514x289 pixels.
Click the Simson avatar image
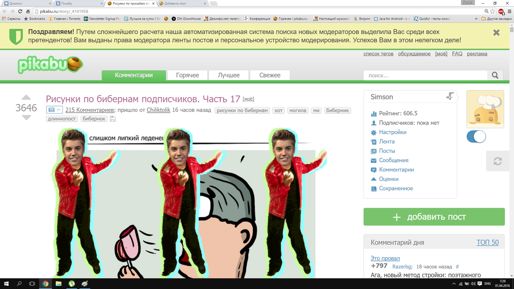[x=485, y=109]
